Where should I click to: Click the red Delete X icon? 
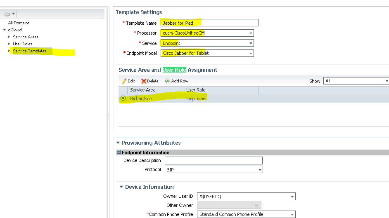point(144,81)
